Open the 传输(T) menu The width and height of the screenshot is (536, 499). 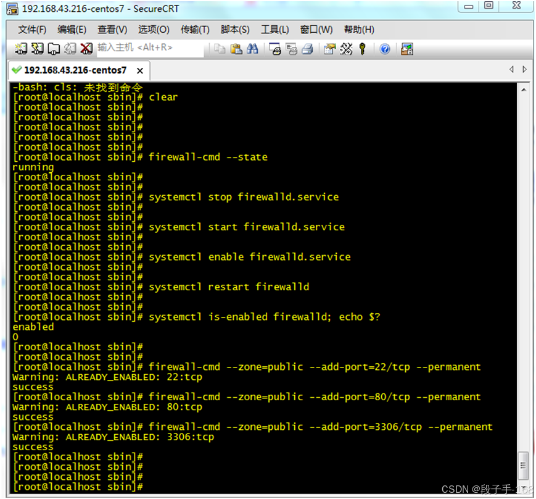[195, 30]
